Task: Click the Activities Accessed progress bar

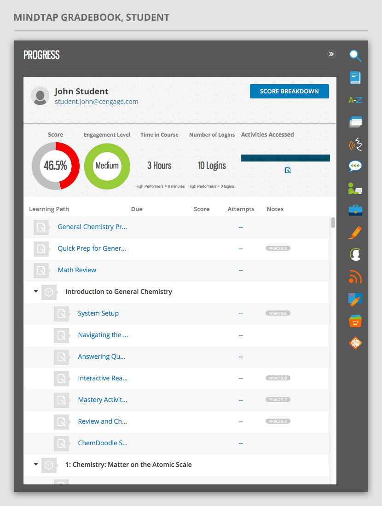Action: (x=285, y=158)
